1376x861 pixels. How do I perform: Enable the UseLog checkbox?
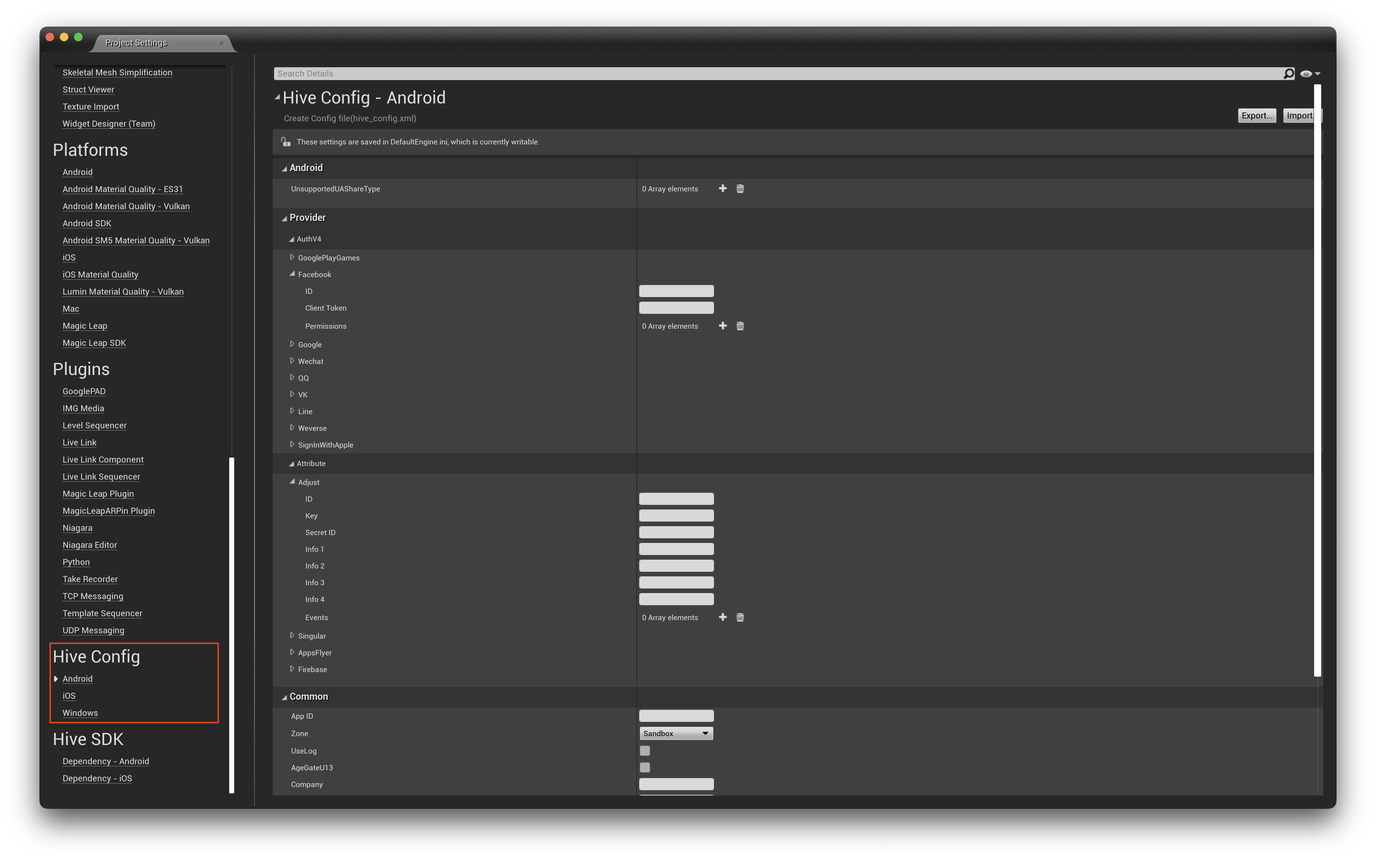(645, 750)
